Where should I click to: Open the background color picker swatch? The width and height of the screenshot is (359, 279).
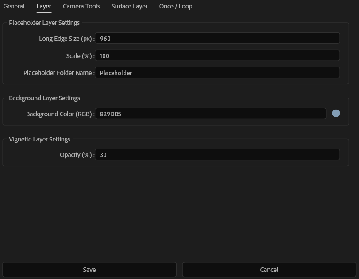(336, 113)
